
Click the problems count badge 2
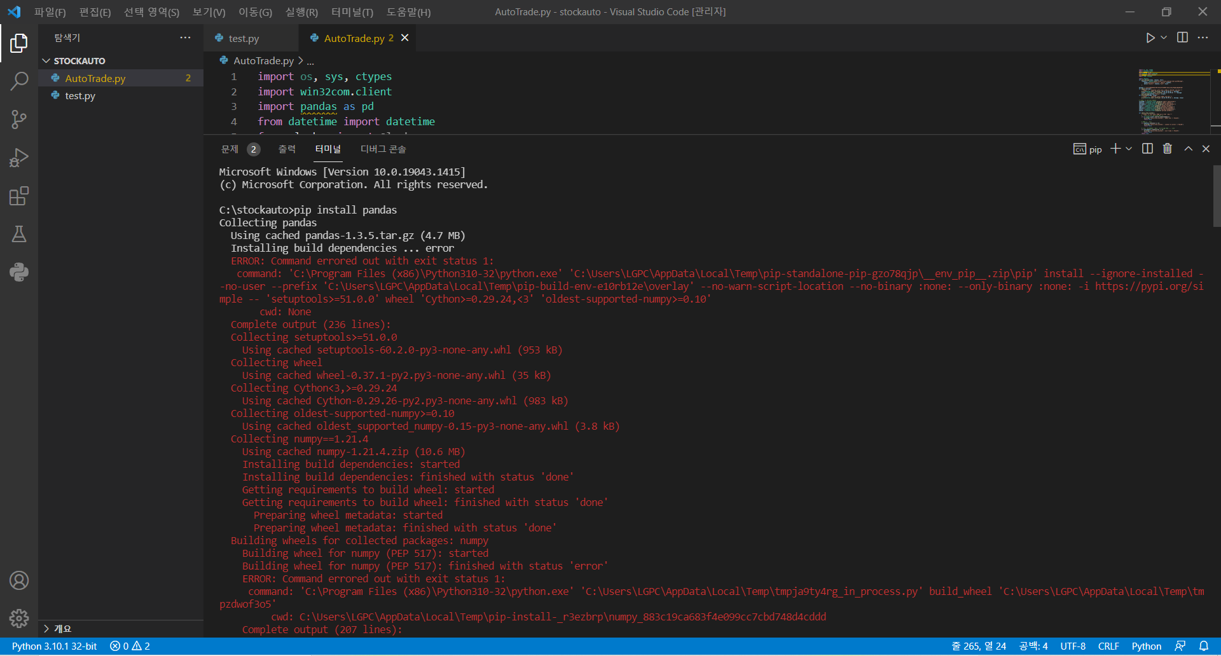click(x=254, y=149)
